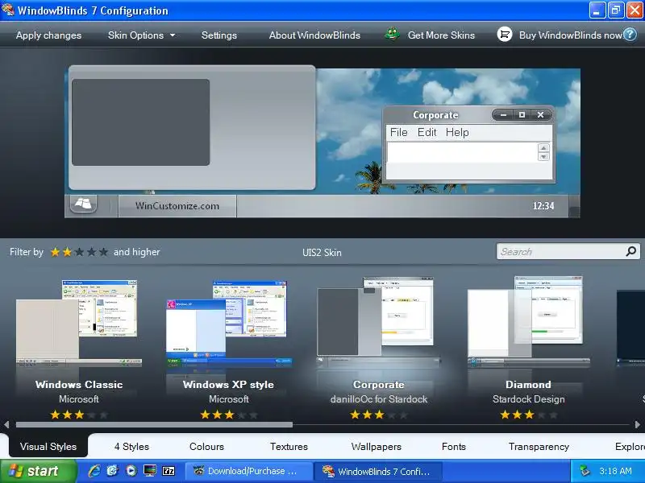Image resolution: width=645 pixels, height=483 pixels.
Task: Click the UIS2 Skin label
Action: [x=322, y=252]
